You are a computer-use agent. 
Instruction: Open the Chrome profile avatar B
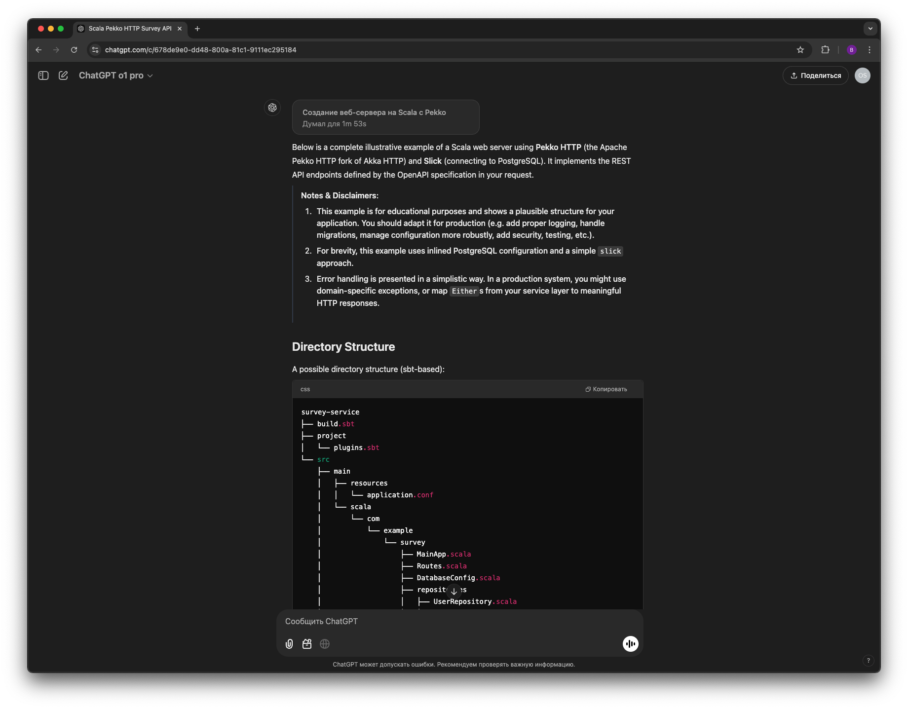coord(851,50)
